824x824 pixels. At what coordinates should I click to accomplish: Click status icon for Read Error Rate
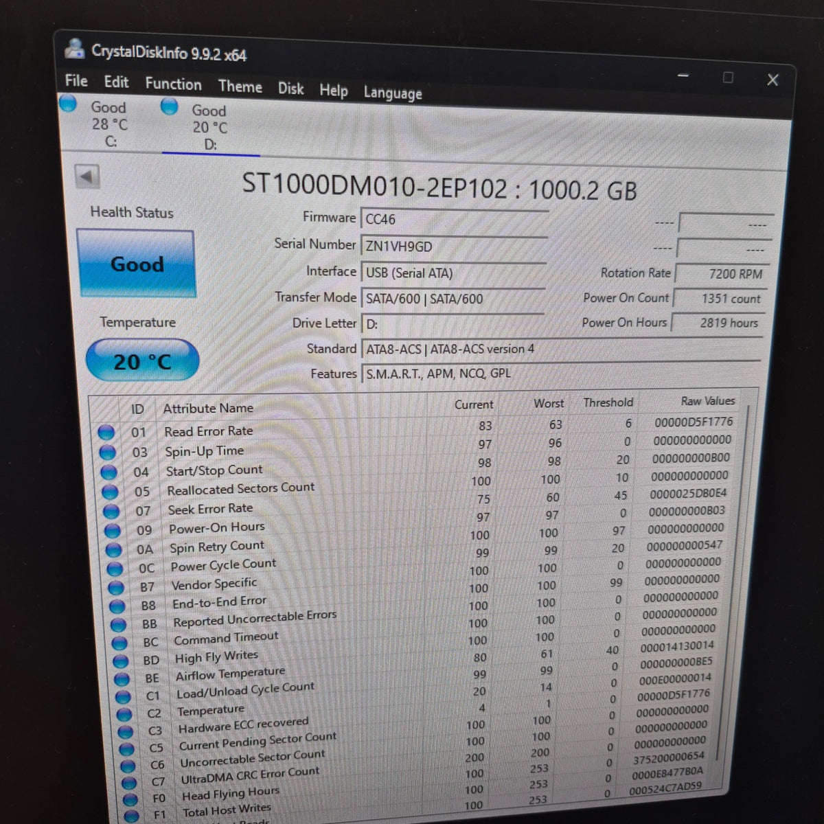point(106,433)
